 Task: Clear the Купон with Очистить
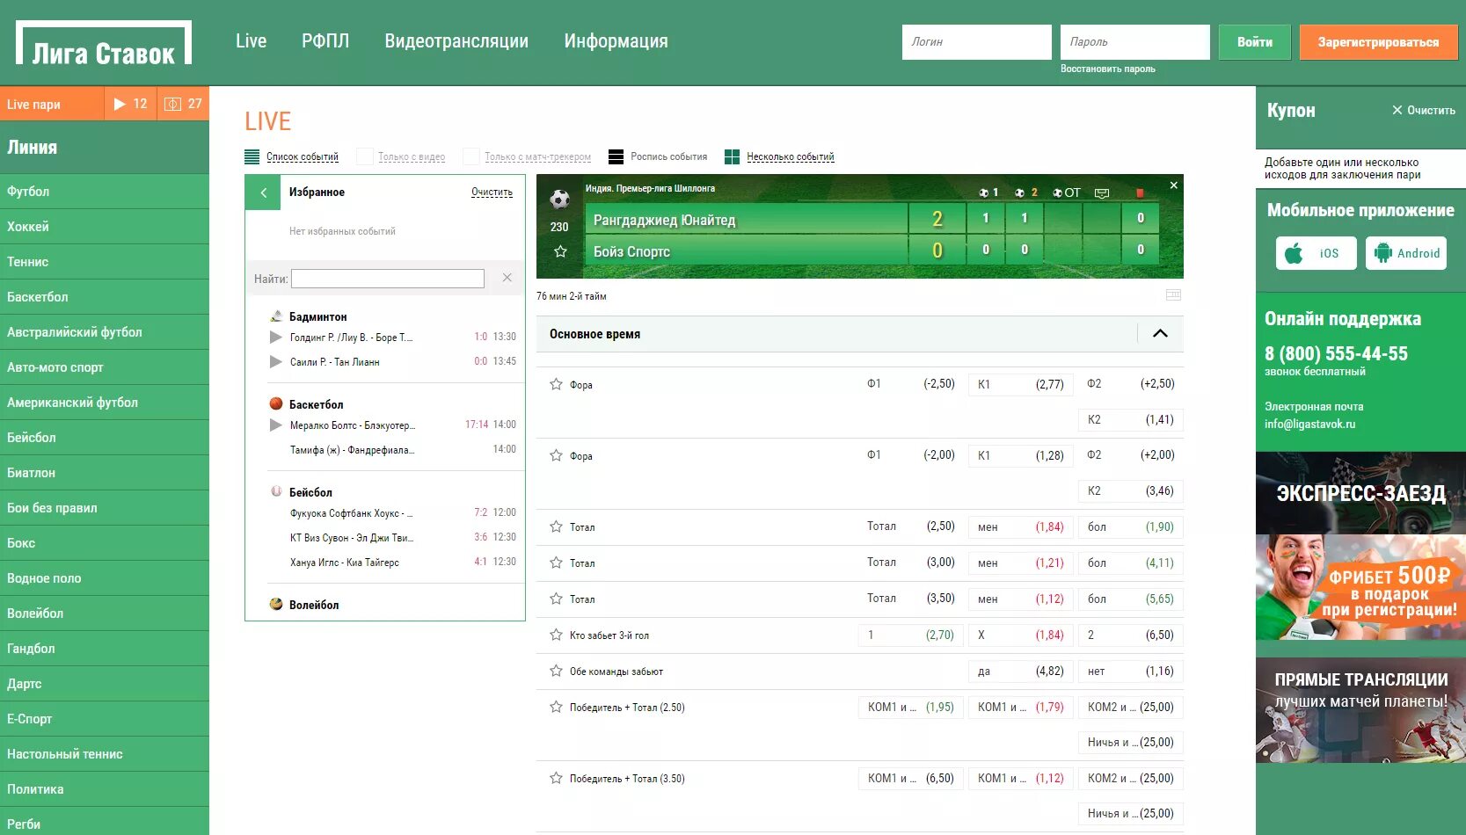click(1423, 111)
